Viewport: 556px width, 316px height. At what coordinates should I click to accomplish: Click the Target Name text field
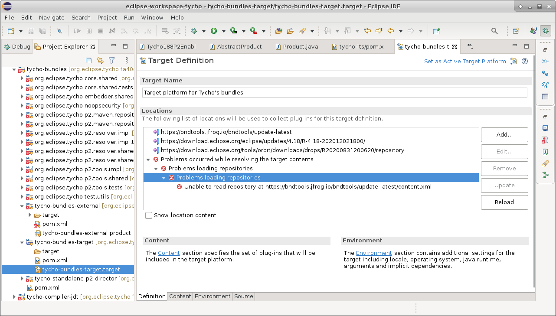coord(334,92)
